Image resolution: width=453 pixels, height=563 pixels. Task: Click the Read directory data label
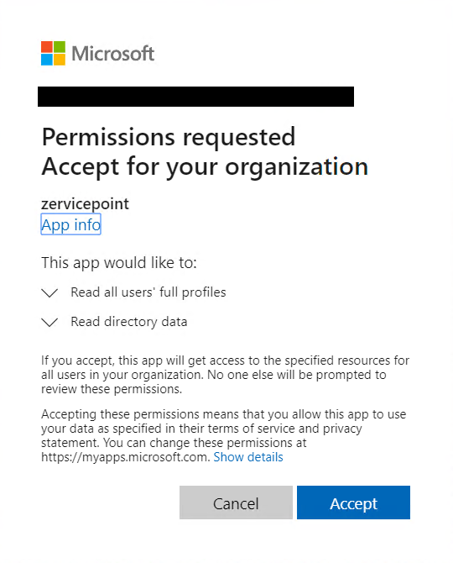point(129,322)
